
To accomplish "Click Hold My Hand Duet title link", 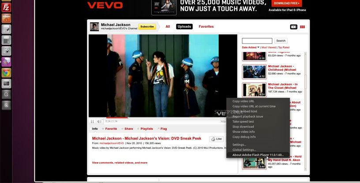I will tap(285, 158).
